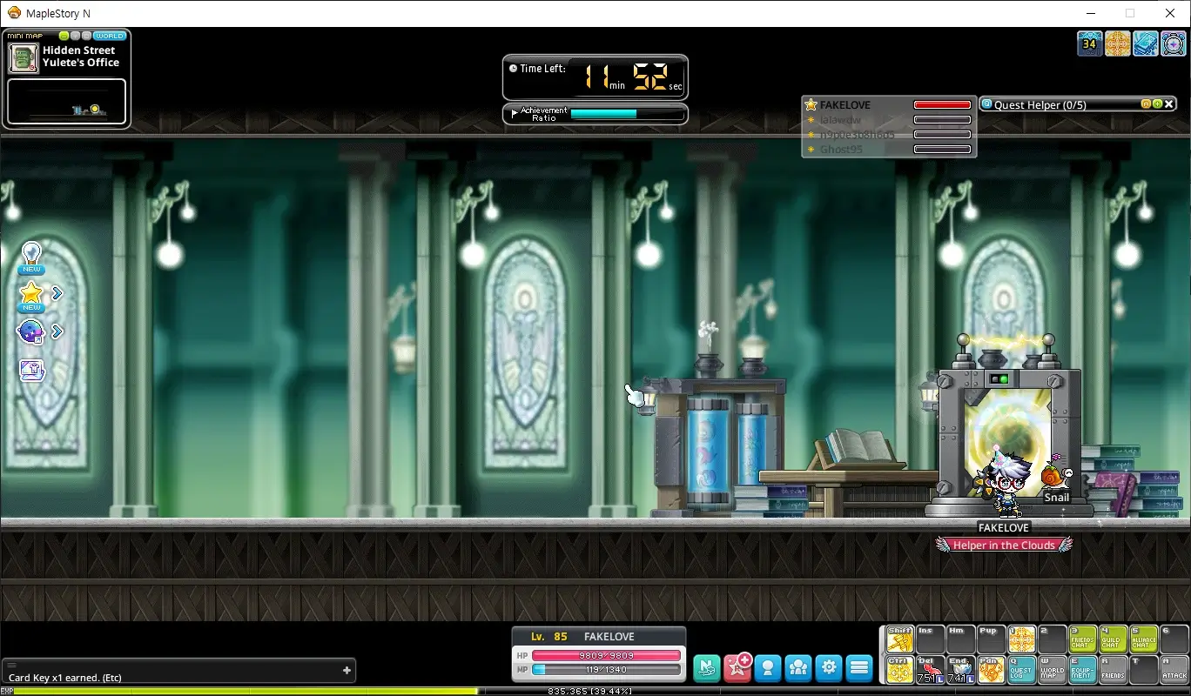Click the MapleStory N window title
Screen dimensions: 1191x696
pos(57,13)
